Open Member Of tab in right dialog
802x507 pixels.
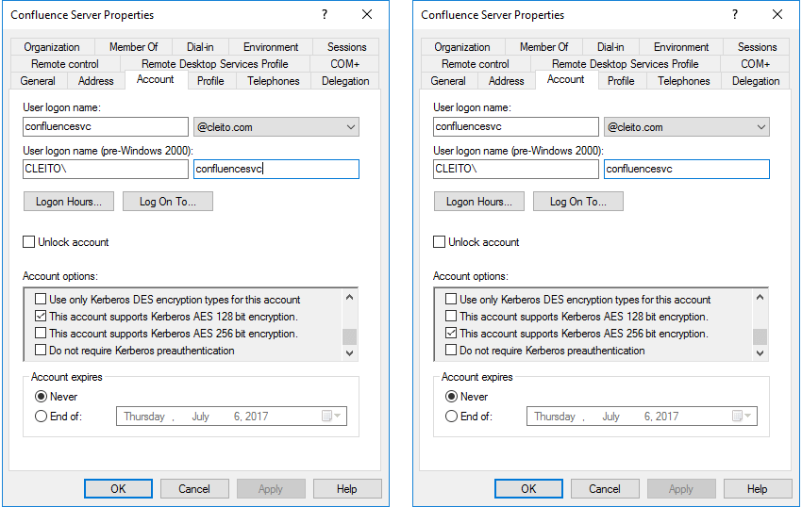pyautogui.click(x=543, y=47)
